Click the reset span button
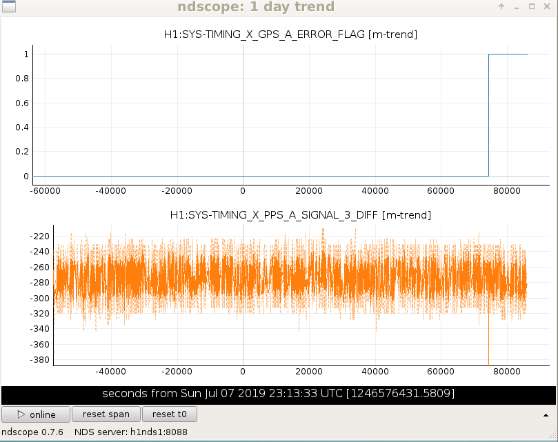Image resolution: width=558 pixels, height=442 pixels. point(106,414)
